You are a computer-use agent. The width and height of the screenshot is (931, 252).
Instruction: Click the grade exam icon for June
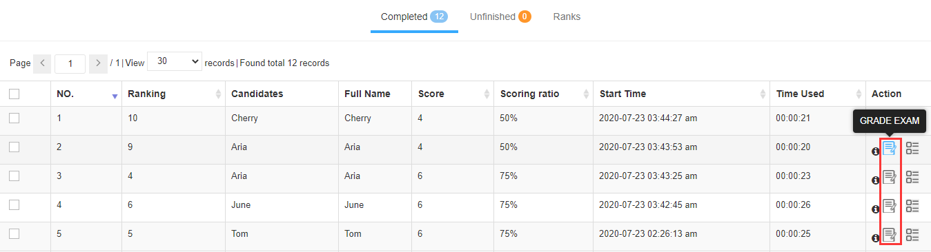click(890, 206)
